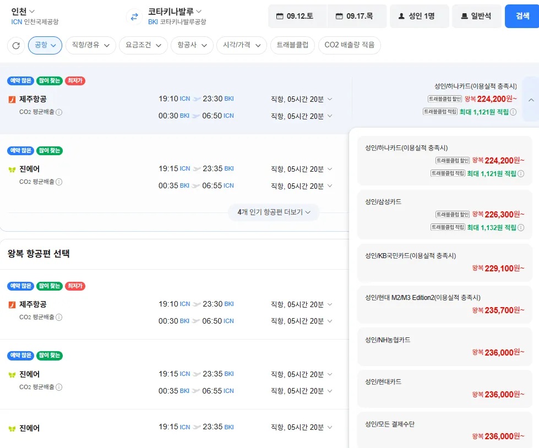This screenshot has width=539, height=448.
Task: Click the 진에어 logo in the second result
Action: pyautogui.click(x=12, y=170)
